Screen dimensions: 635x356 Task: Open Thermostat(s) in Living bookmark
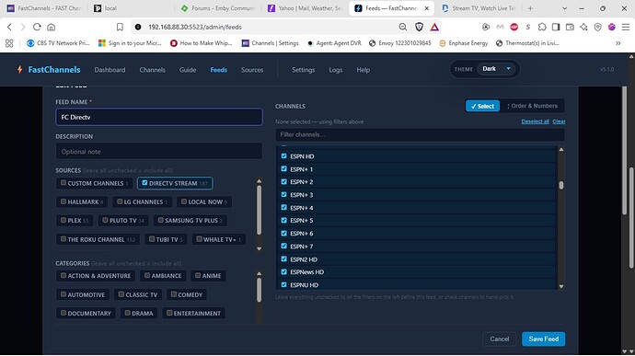coord(527,43)
